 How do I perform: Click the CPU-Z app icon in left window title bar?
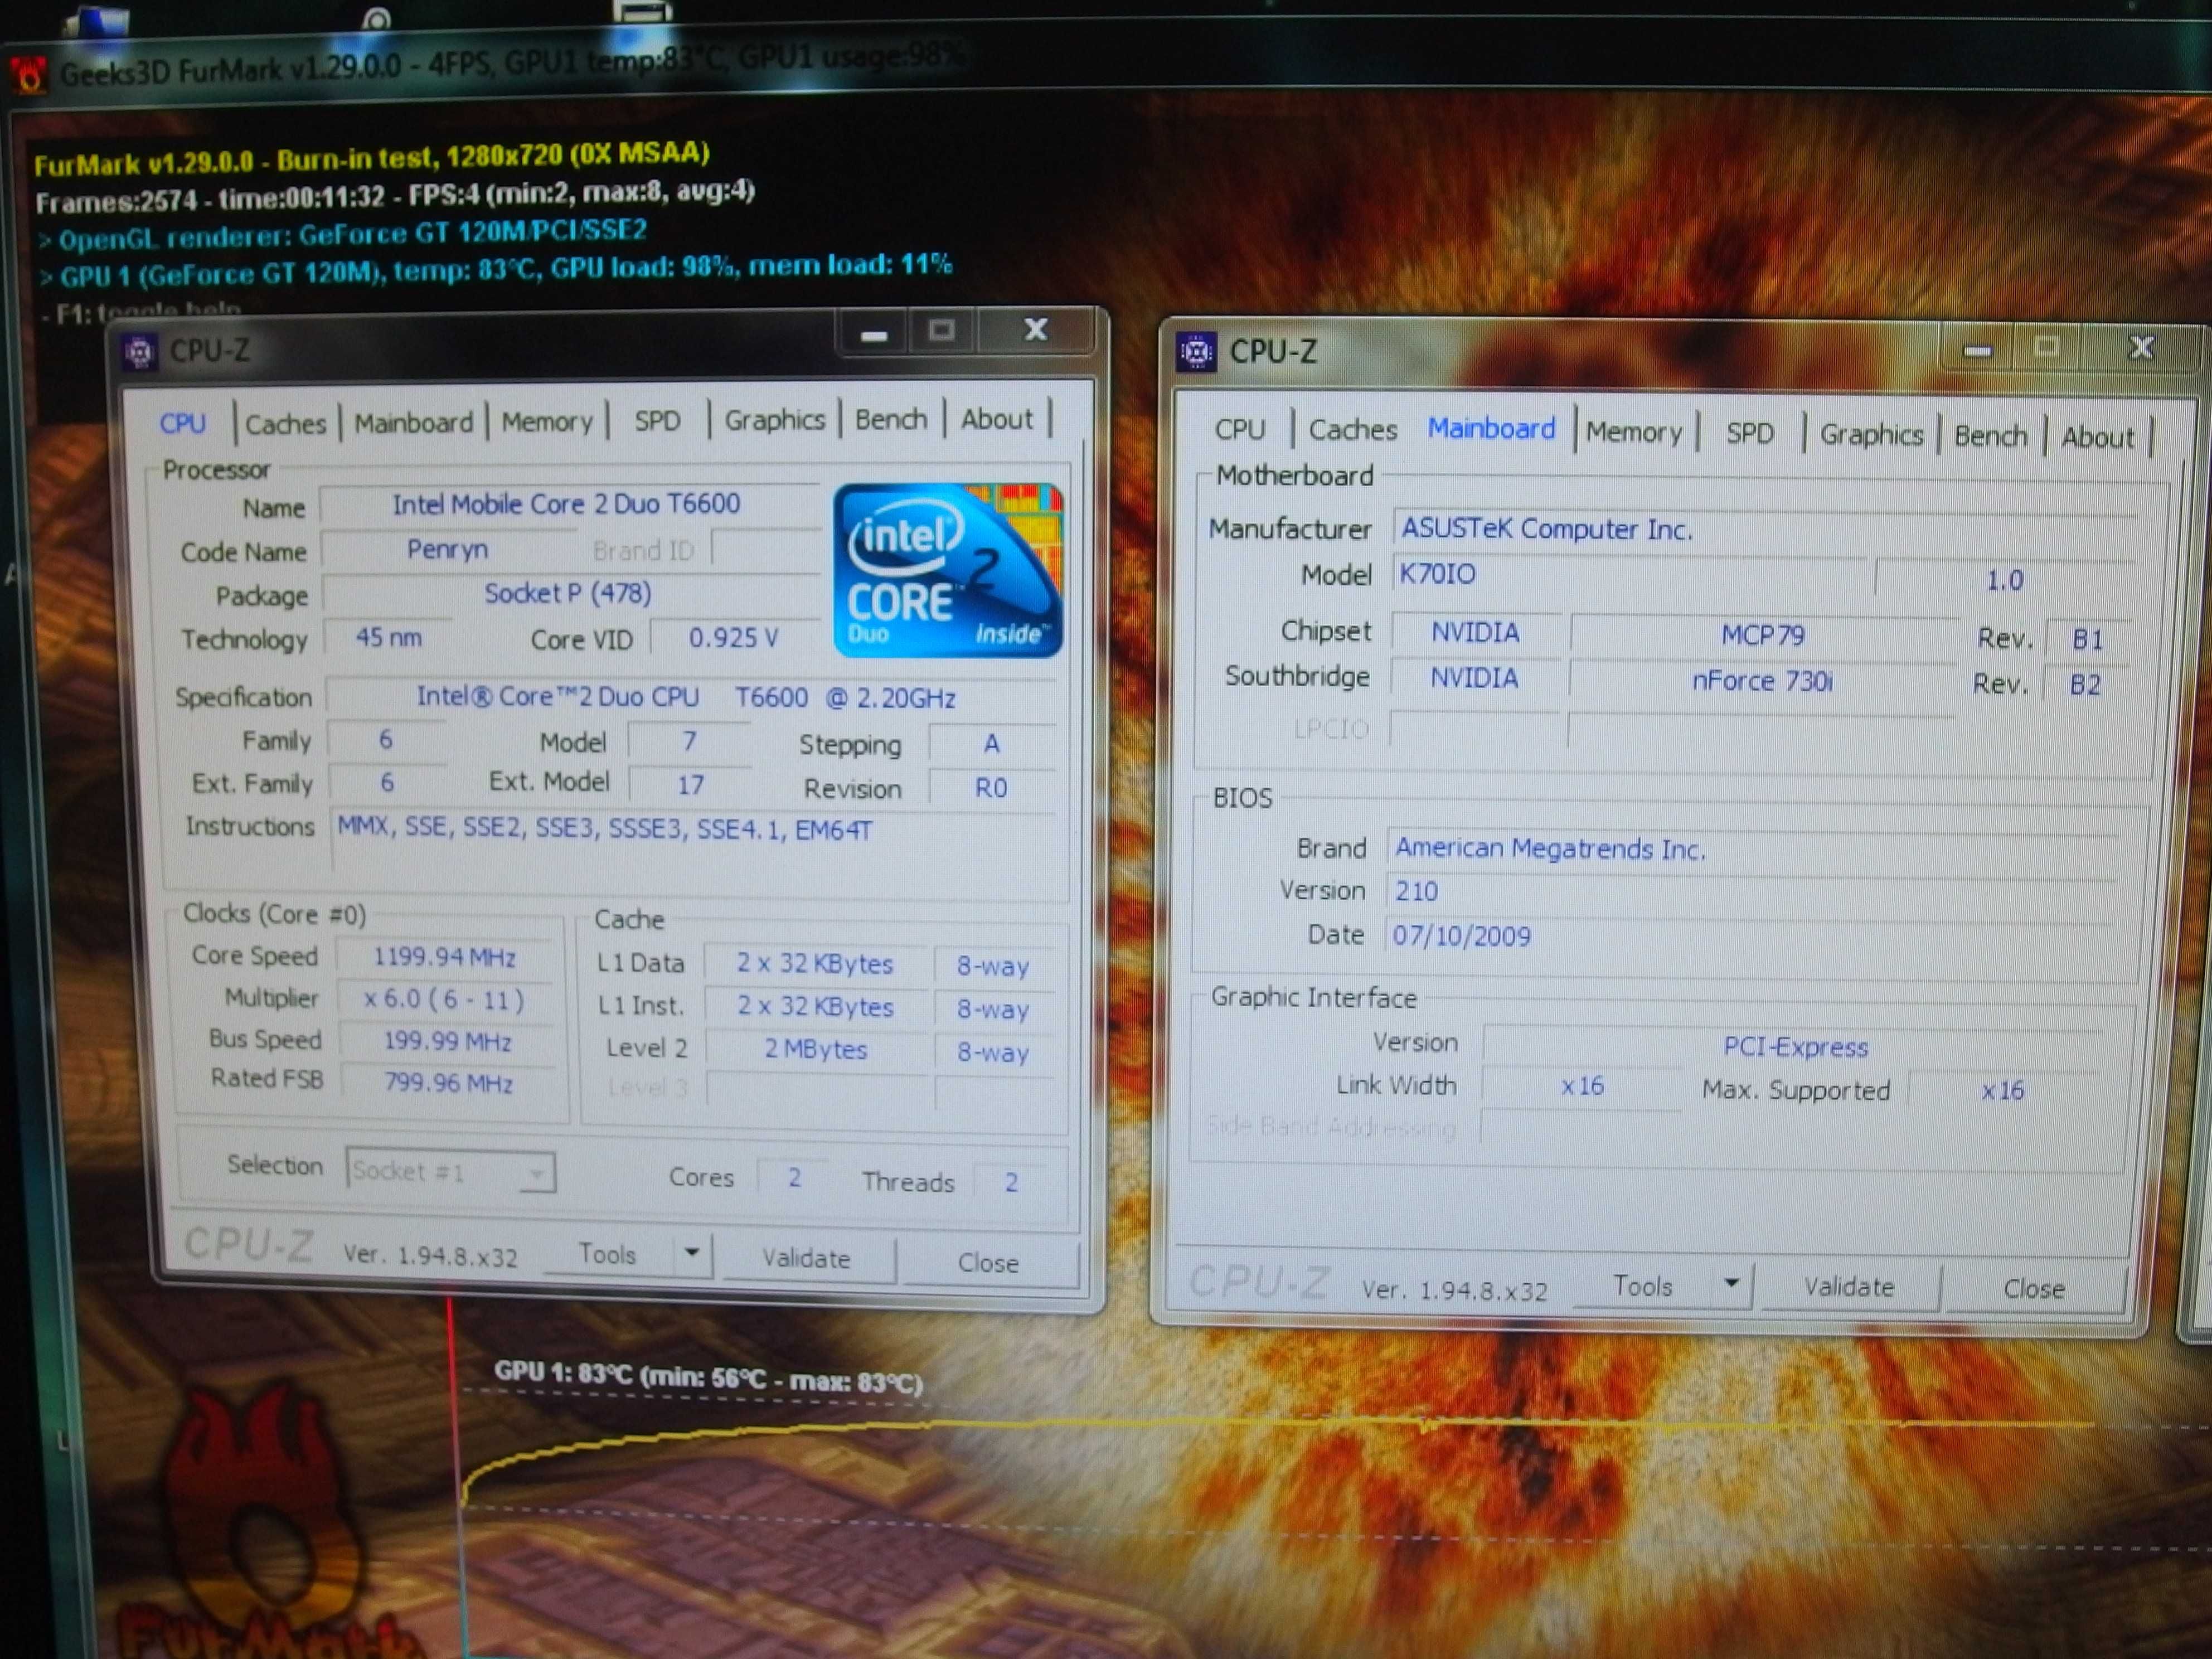point(139,352)
